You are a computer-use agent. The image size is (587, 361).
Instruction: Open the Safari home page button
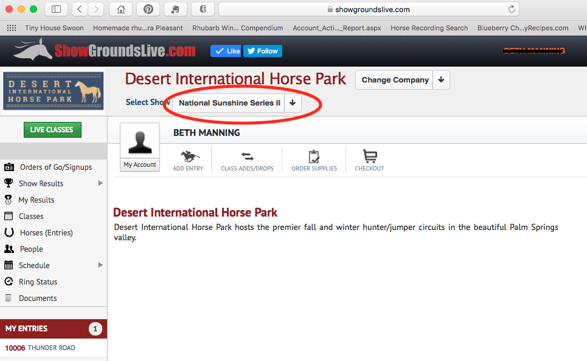tap(121, 9)
